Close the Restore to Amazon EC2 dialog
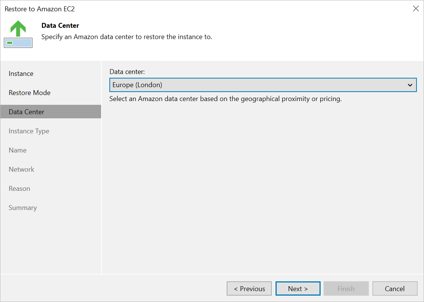The image size is (424, 302). (416, 9)
